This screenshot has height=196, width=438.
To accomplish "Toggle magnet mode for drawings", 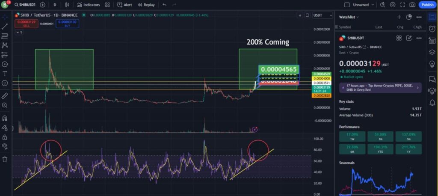I will click(x=5, y=118).
